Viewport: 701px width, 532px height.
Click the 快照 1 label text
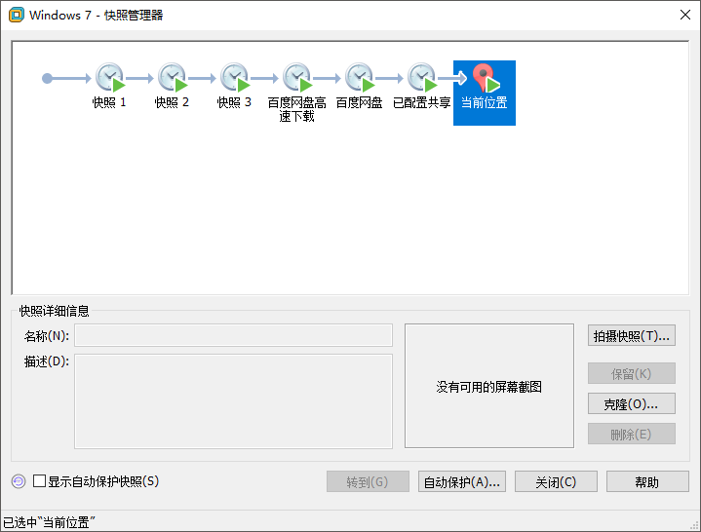109,102
